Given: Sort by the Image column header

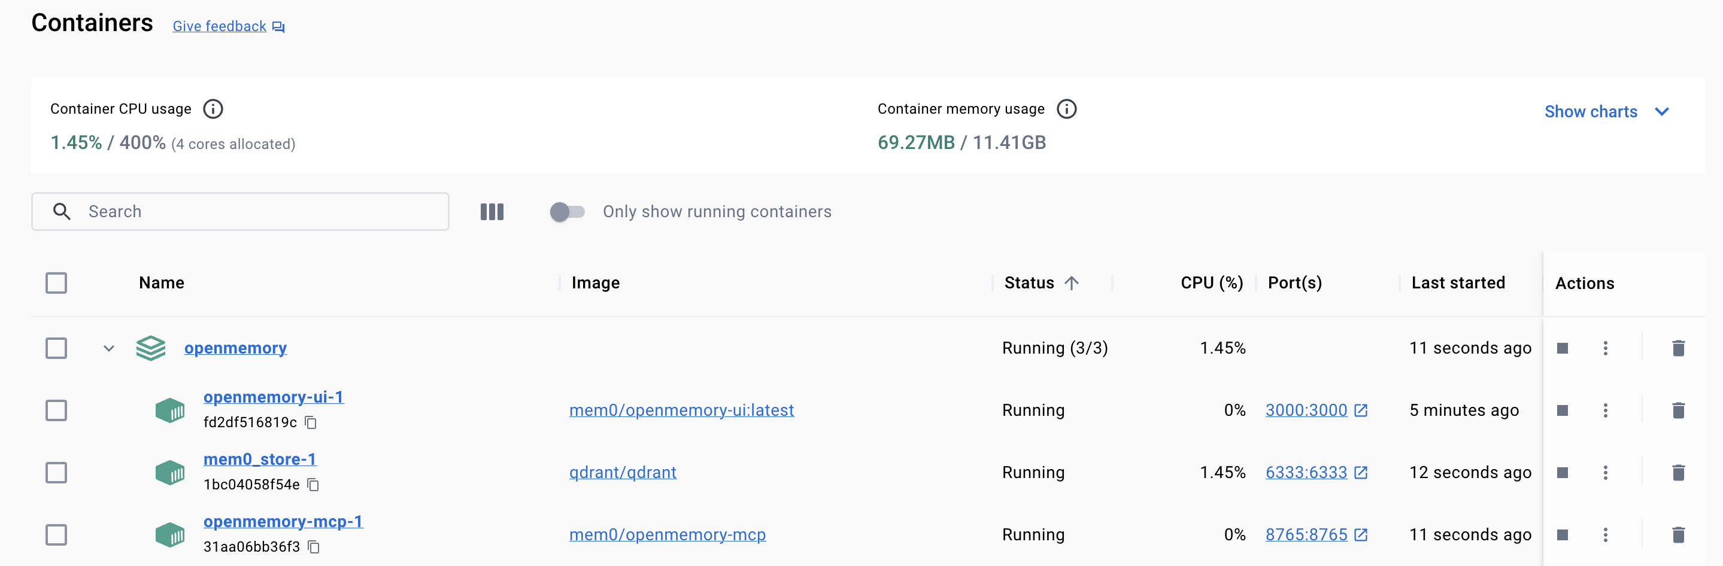Looking at the screenshot, I should [x=595, y=282].
